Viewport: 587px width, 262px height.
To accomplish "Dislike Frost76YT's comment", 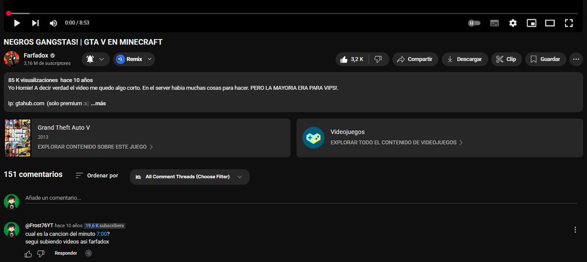I will 41,253.
